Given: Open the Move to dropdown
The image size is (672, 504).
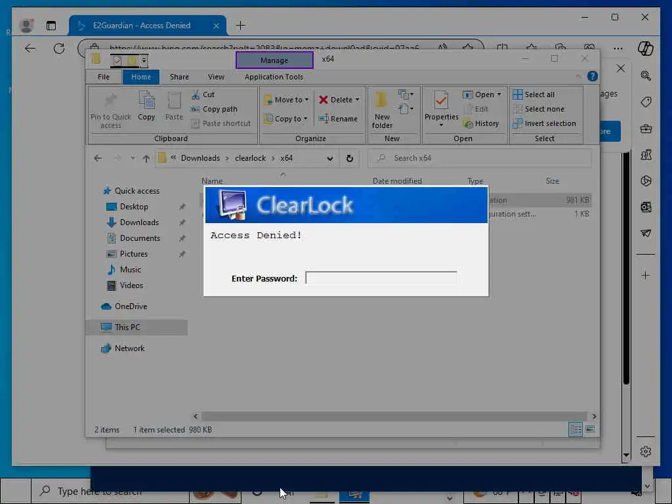Looking at the screenshot, I should click(286, 100).
